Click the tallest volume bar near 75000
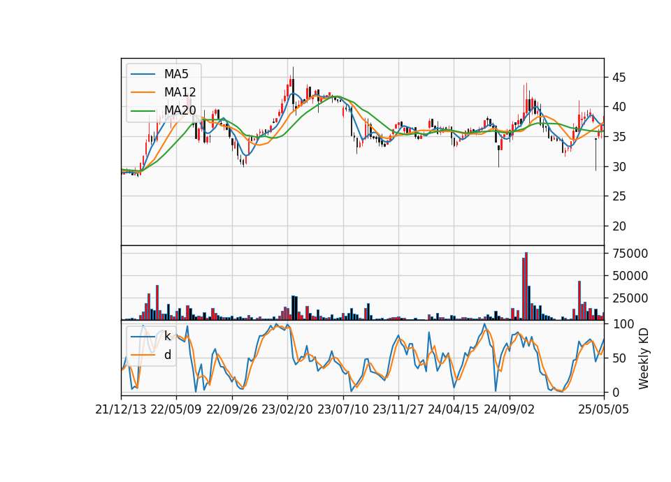This screenshot has height=482, width=671. click(526, 286)
